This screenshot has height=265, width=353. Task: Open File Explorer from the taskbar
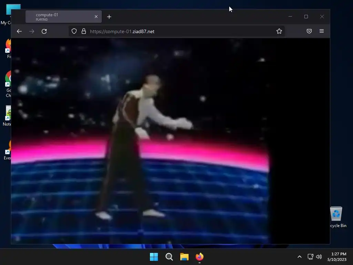coord(184,257)
